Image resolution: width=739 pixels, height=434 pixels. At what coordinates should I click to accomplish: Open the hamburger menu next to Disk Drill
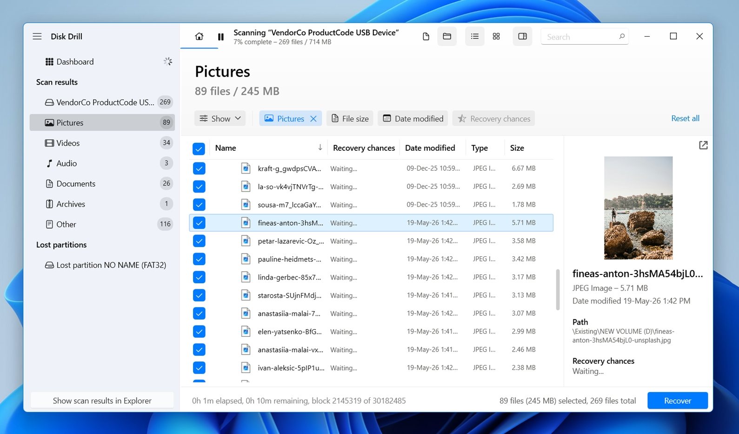(37, 36)
